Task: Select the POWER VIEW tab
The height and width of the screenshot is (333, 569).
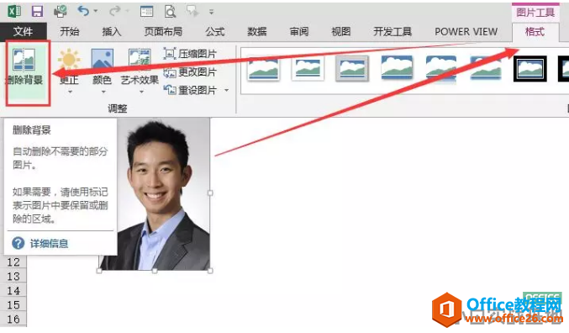Action: [466, 32]
